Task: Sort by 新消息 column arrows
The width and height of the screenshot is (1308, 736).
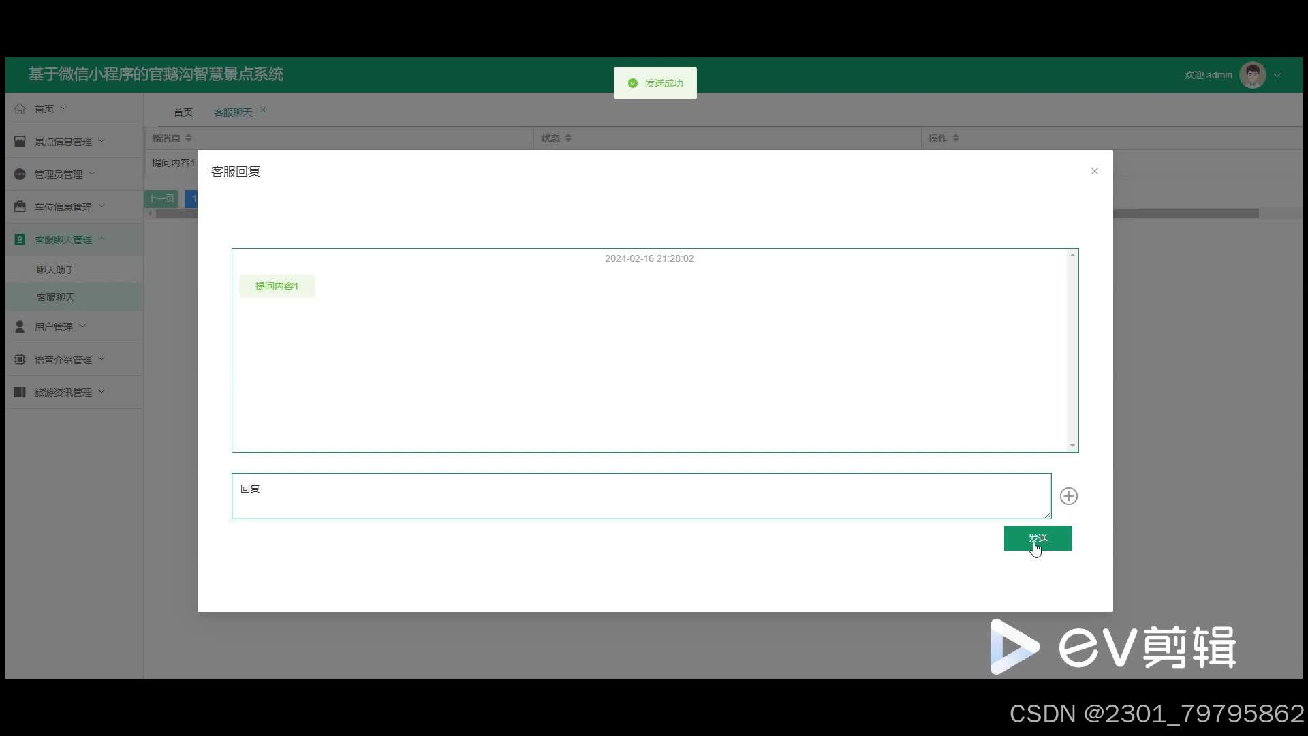Action: click(189, 138)
